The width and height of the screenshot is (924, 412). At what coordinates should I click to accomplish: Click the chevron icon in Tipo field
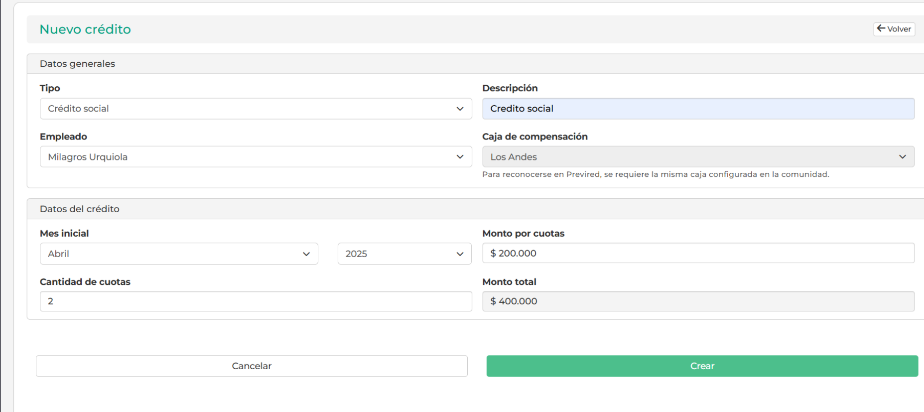point(460,109)
